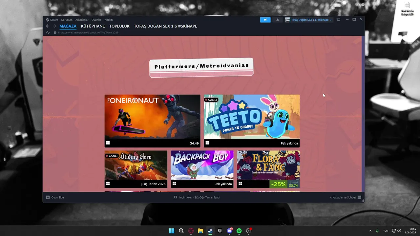Open the Görünüm menu
Screen dimensions: 420x236
pos(66,20)
